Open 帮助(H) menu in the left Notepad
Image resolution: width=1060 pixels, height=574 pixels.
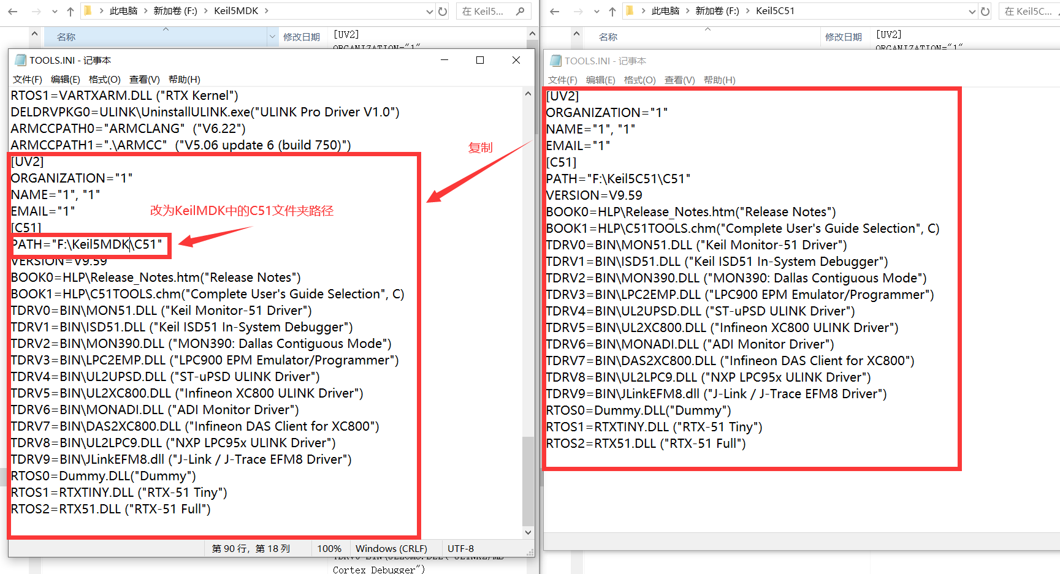coord(185,80)
